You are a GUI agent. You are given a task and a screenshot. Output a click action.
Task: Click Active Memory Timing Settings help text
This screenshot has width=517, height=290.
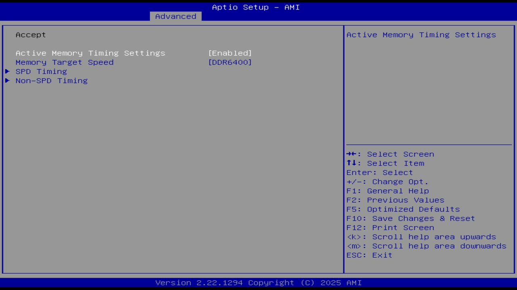coord(420,35)
